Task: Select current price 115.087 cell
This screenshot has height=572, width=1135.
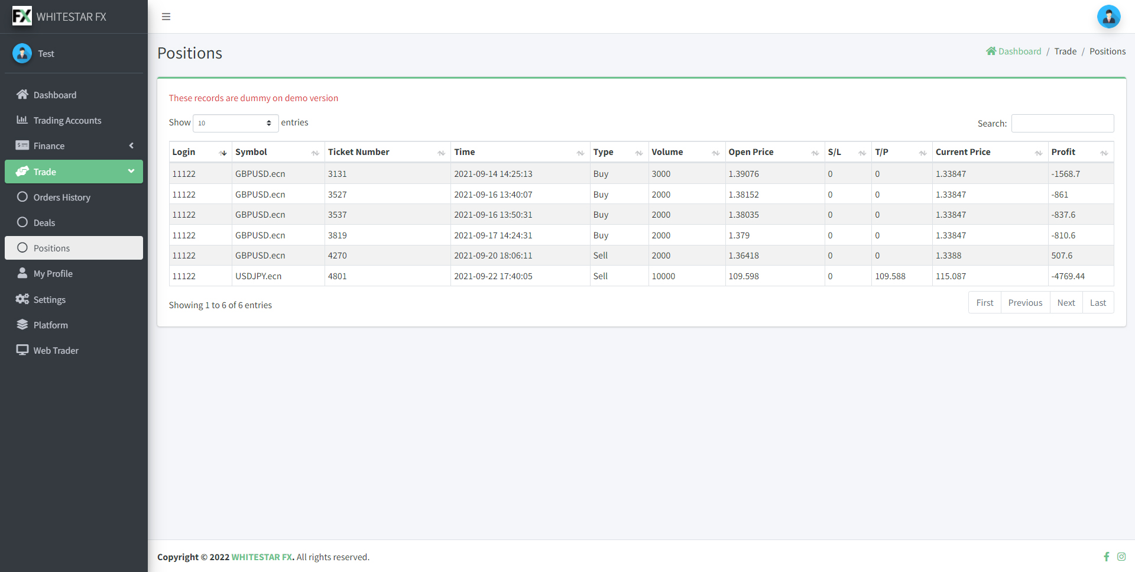Action: (x=990, y=276)
